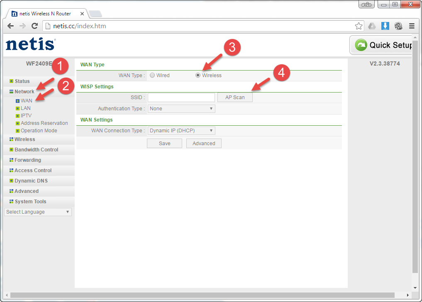Screen dimensions: 422x302
Task: Click the horizontal scrollbar thumb
Action: [202, 295]
